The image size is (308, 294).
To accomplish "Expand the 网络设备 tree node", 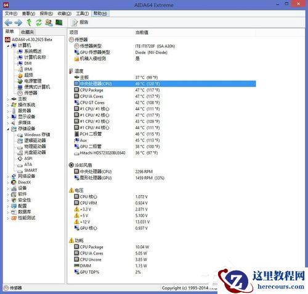I will coord(8,177).
